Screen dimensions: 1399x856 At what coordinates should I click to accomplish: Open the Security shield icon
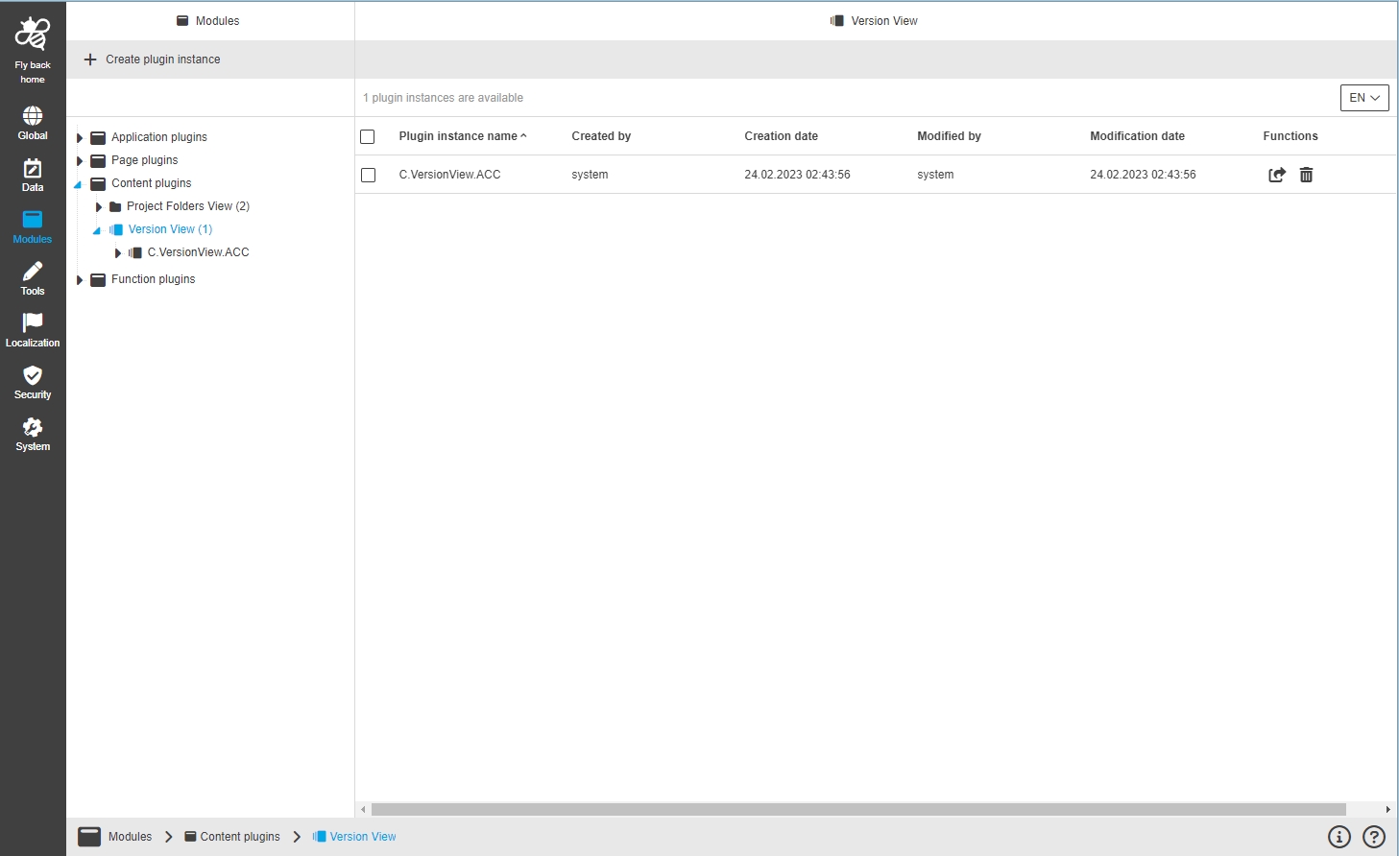pyautogui.click(x=33, y=376)
